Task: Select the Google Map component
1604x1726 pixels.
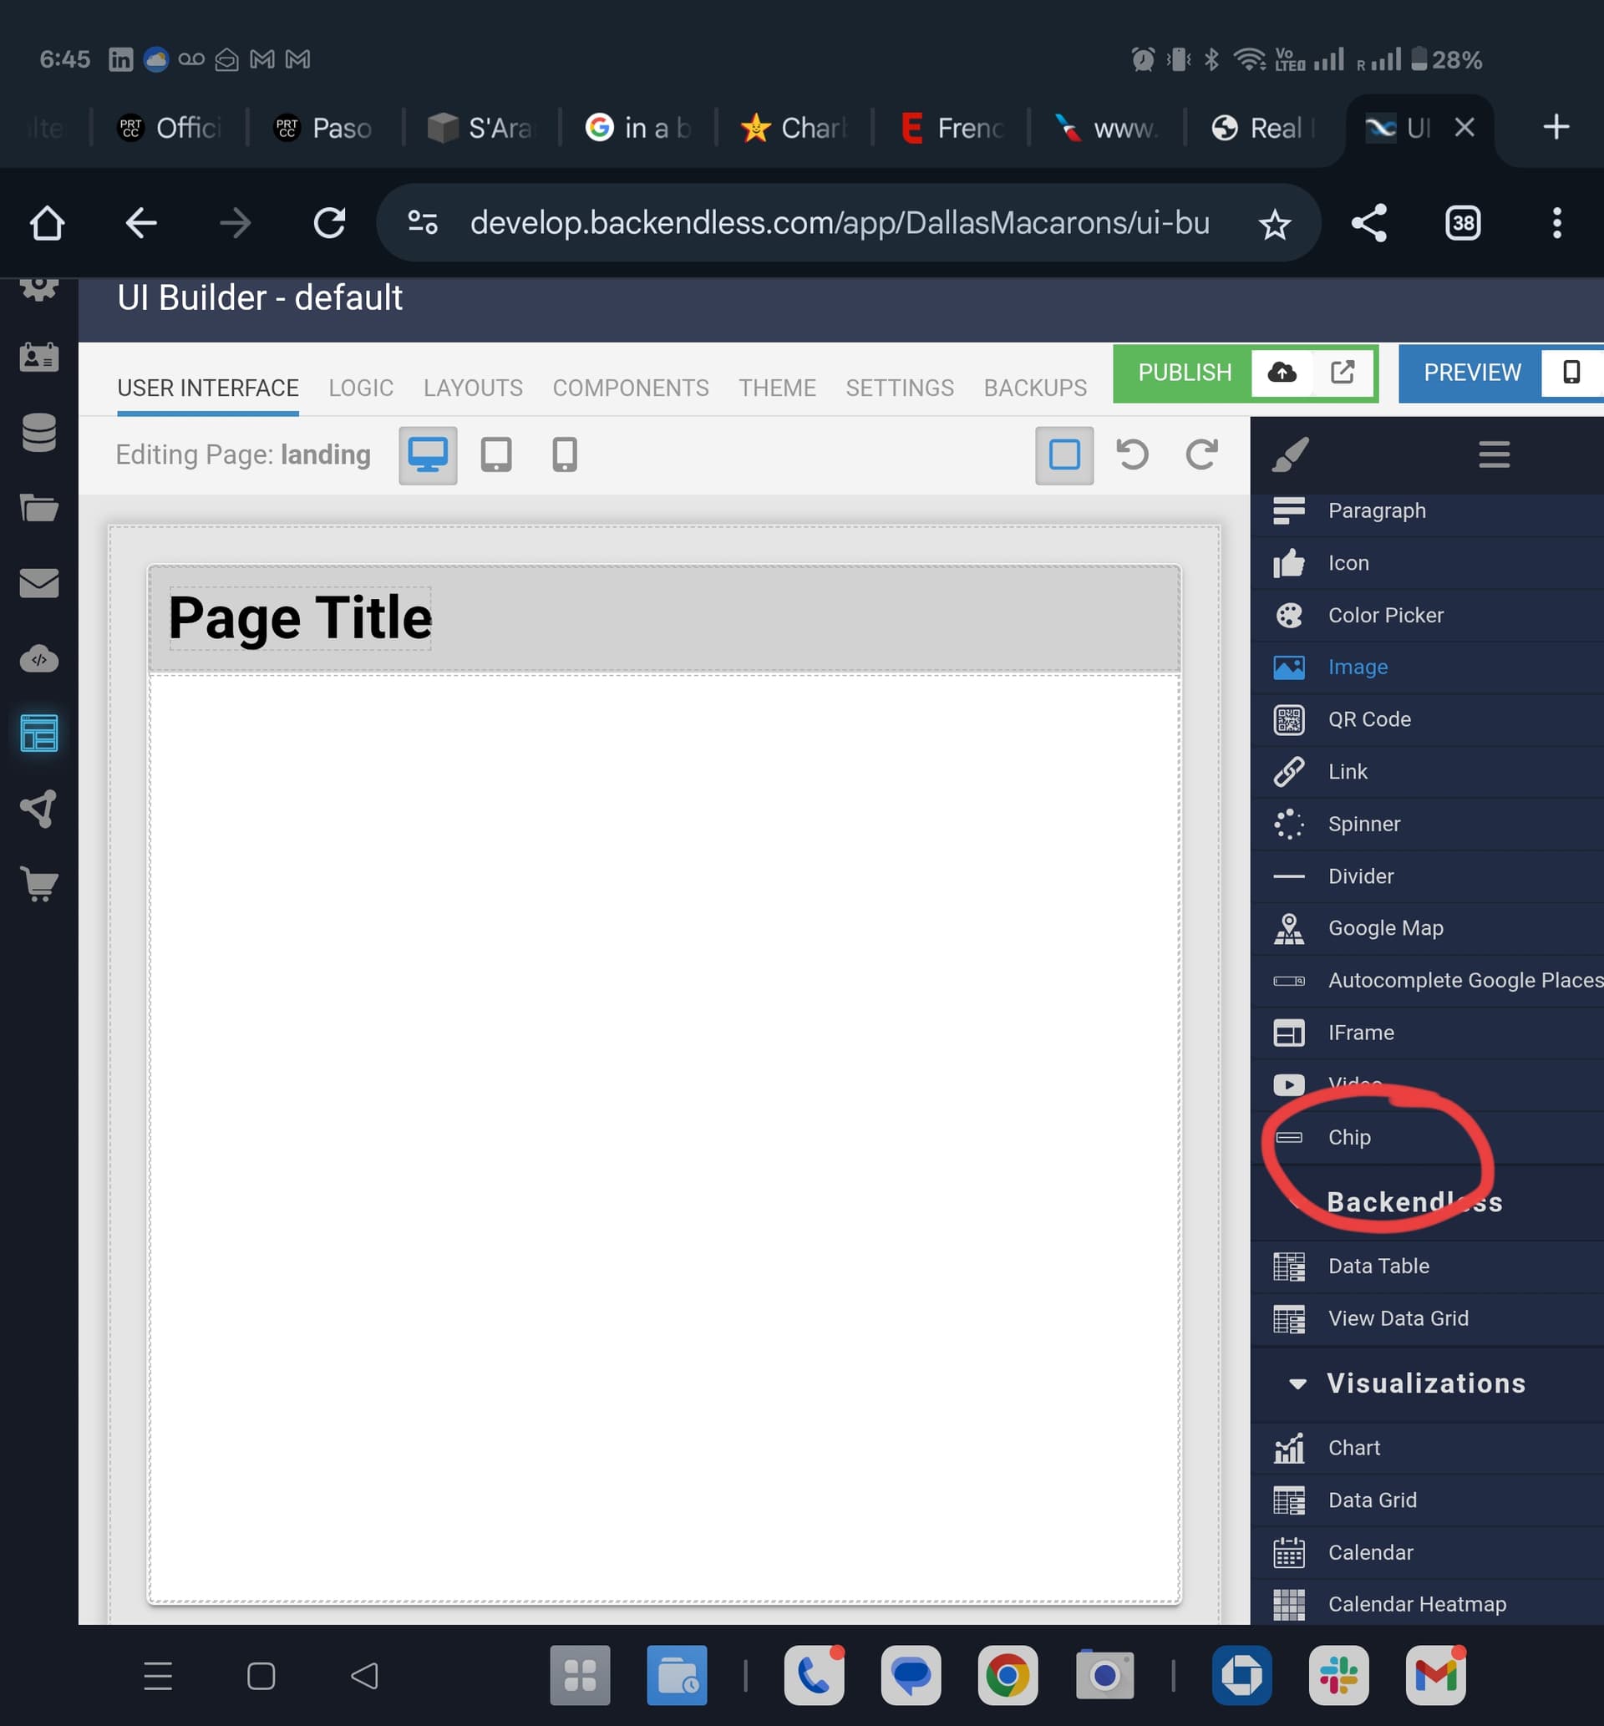Action: pyautogui.click(x=1427, y=928)
